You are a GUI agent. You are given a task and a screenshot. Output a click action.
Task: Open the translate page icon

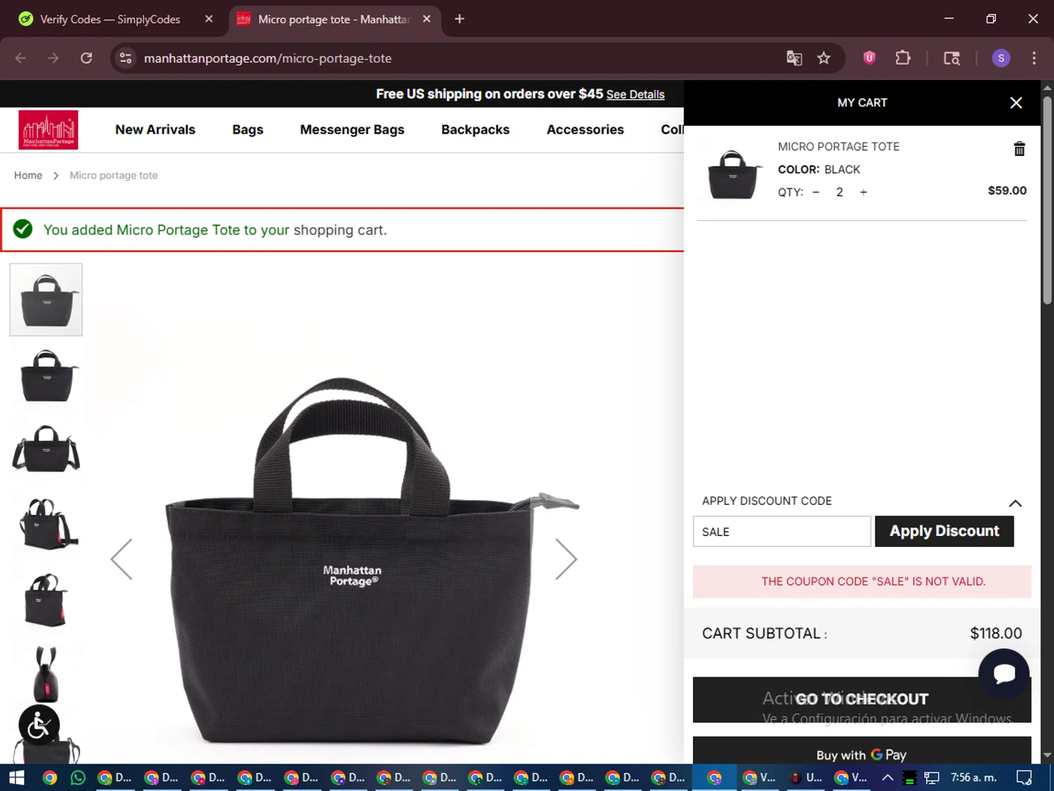(x=794, y=58)
